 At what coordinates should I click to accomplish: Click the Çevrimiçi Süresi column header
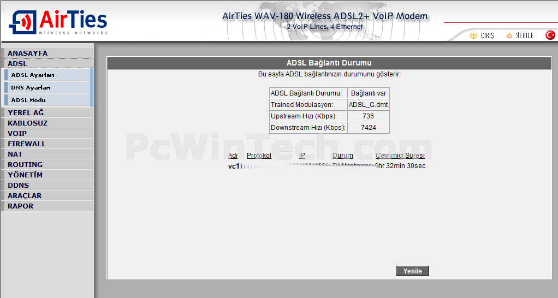click(400, 156)
